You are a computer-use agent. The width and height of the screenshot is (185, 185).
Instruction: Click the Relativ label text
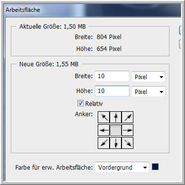pos(94,104)
